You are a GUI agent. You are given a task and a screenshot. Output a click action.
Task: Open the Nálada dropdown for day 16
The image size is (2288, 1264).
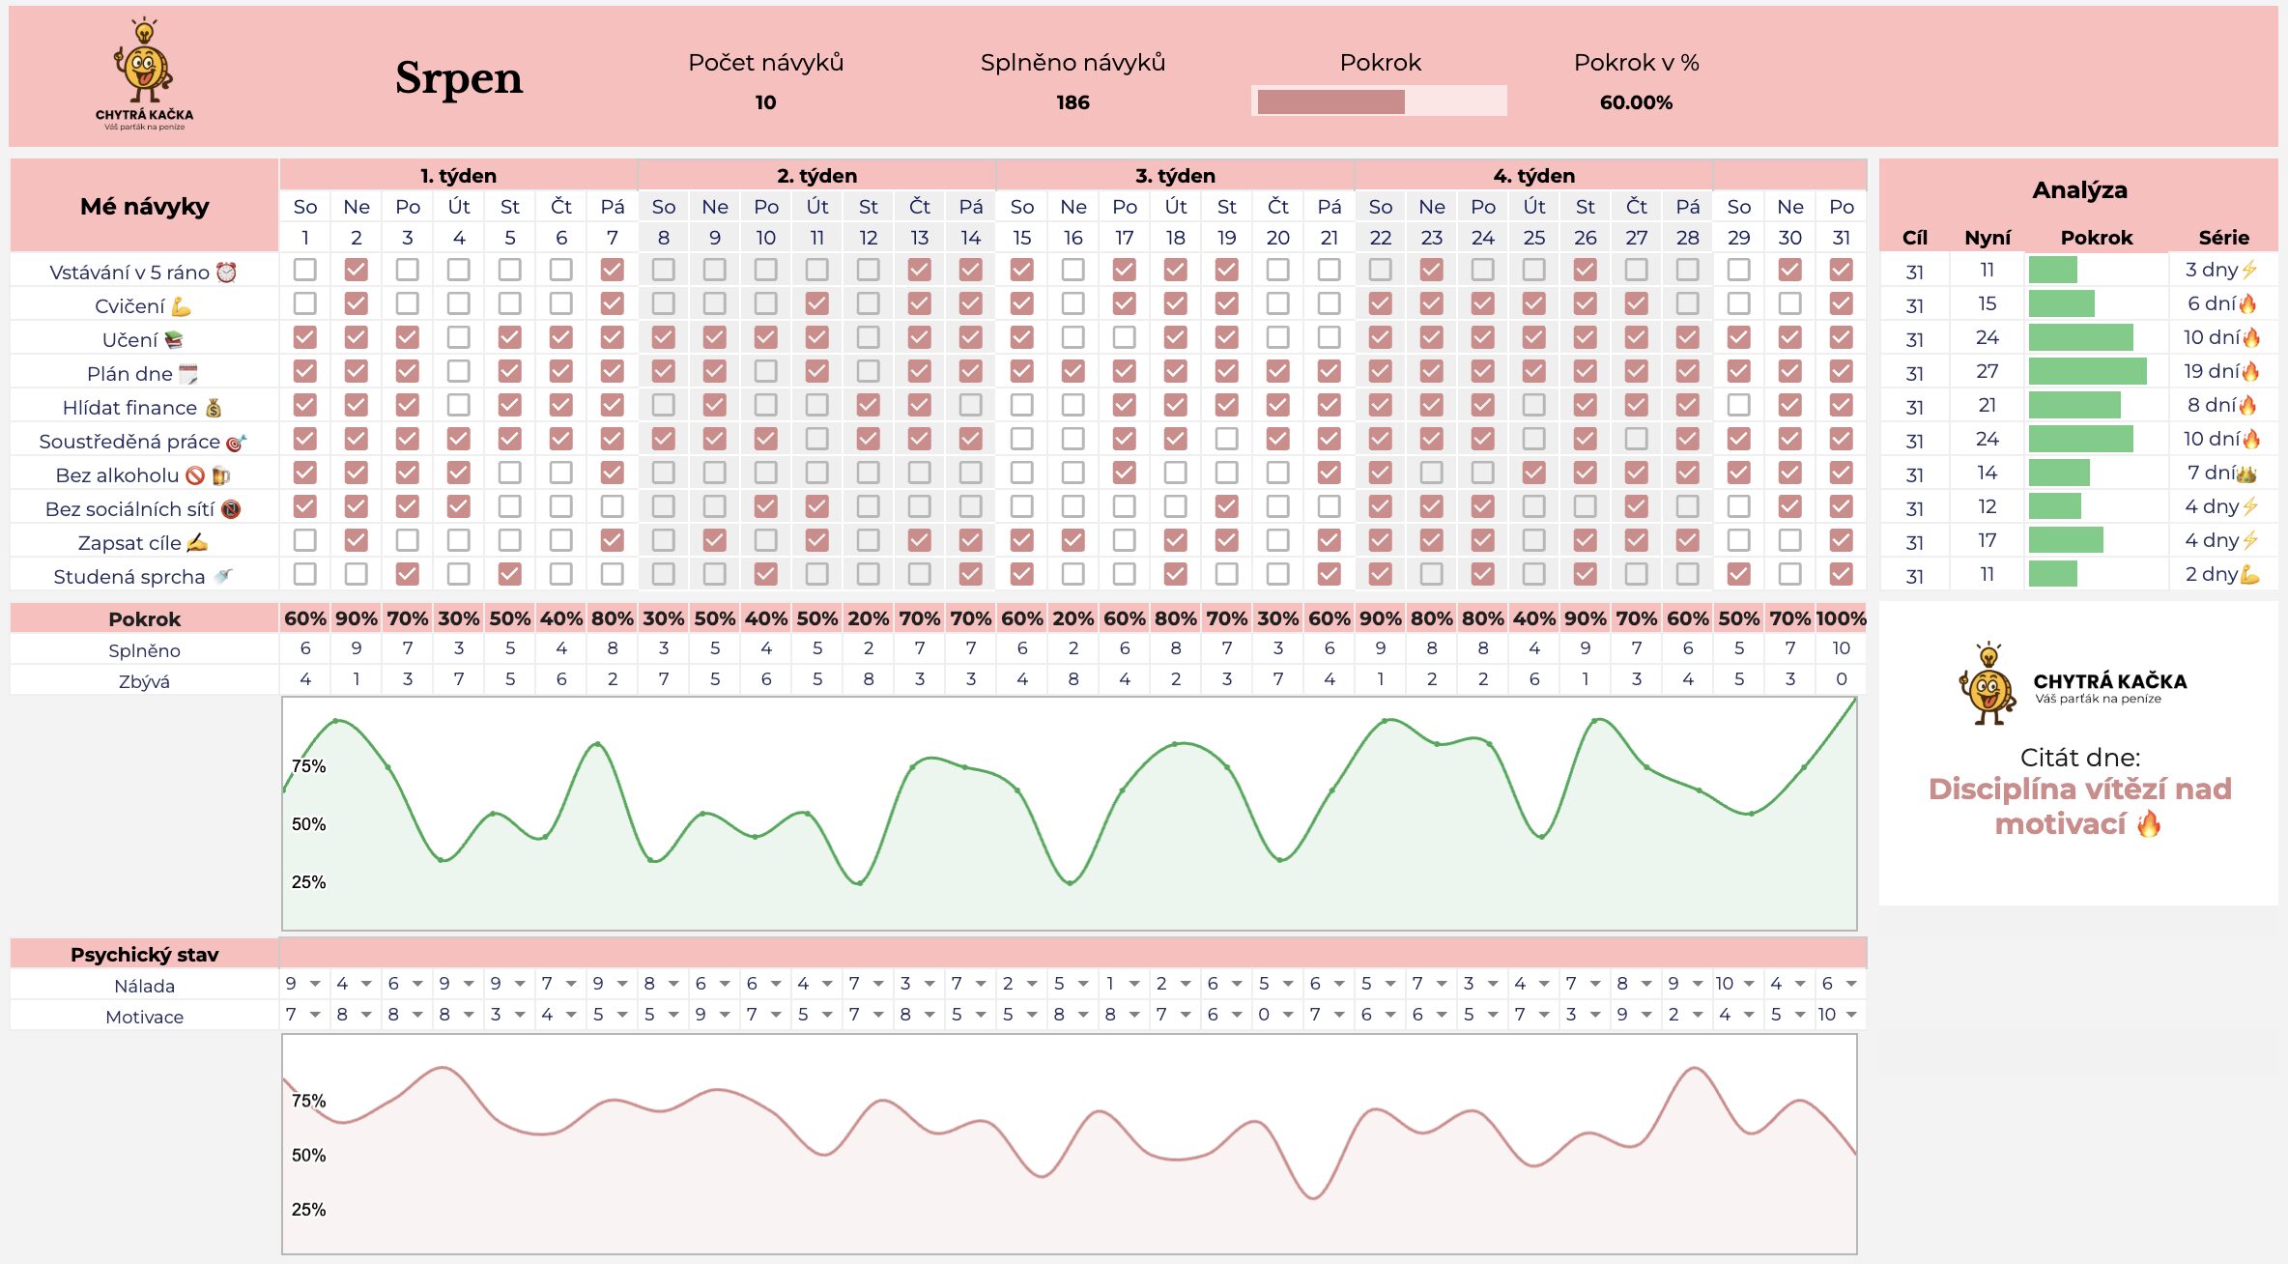pos(1083,984)
